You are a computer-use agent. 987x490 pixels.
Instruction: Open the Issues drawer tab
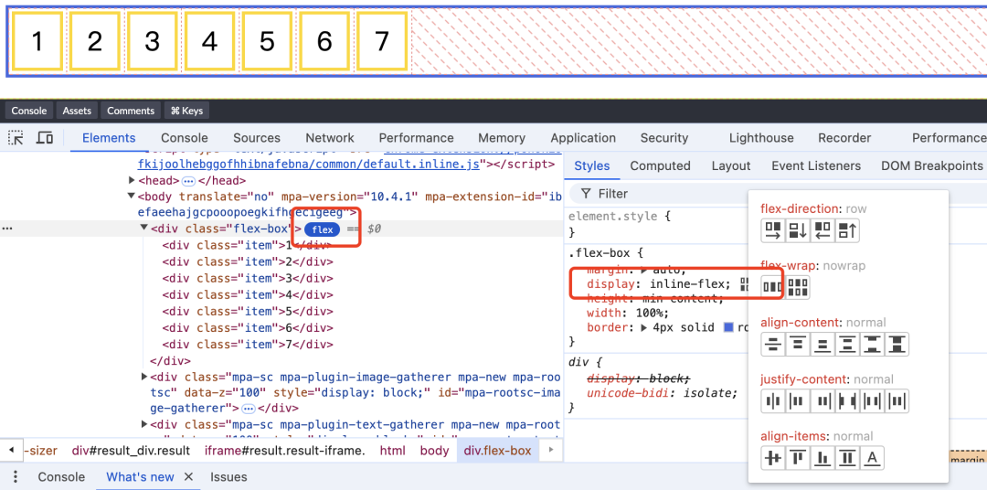tap(228, 477)
